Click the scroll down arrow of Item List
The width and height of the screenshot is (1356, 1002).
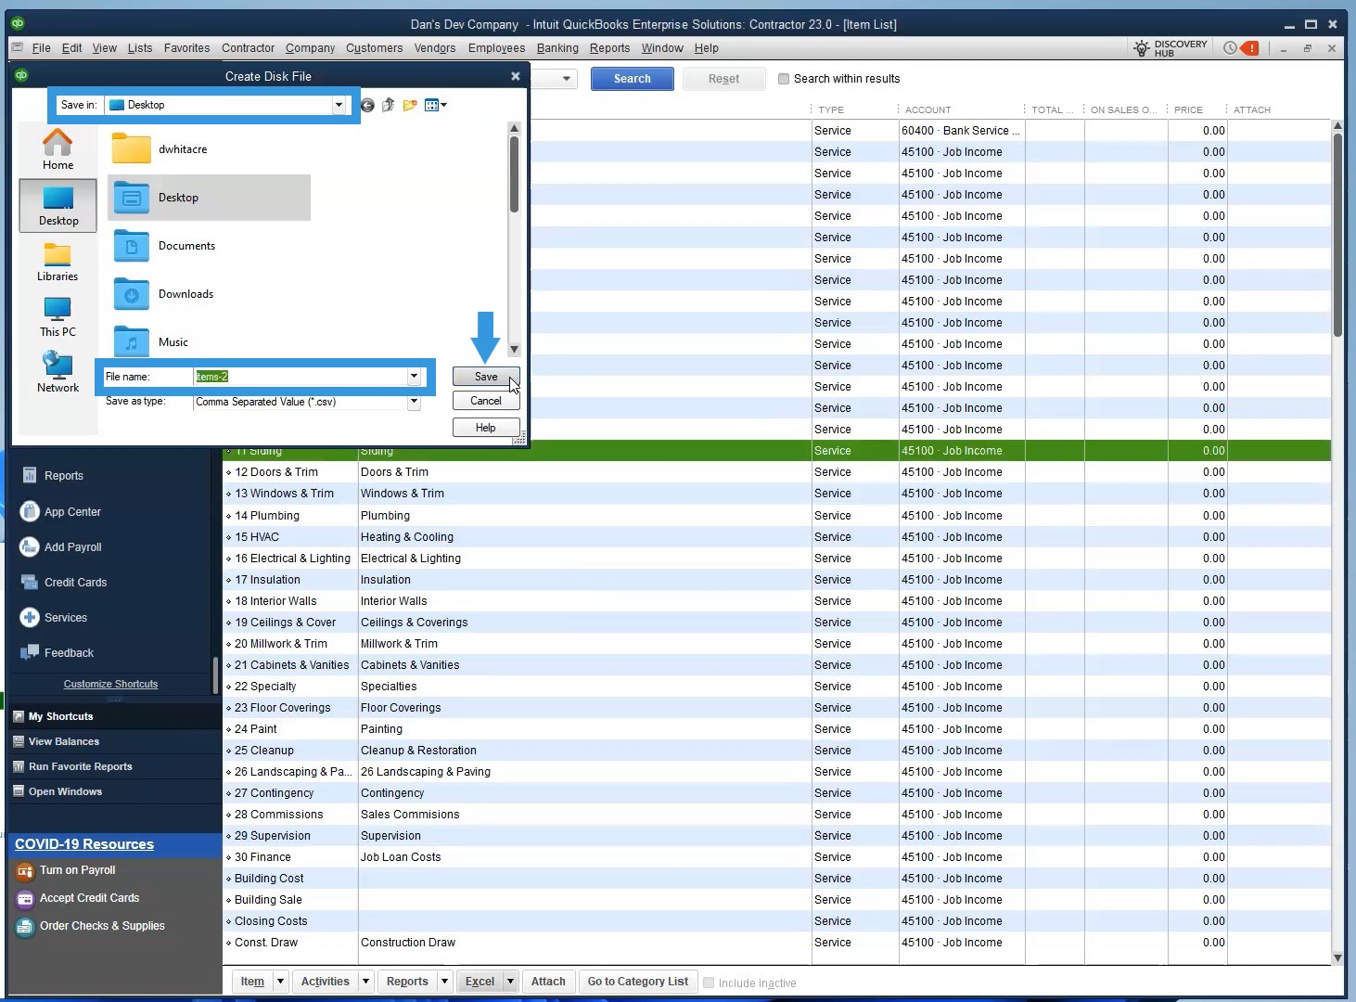(1337, 958)
